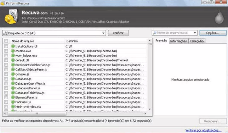This screenshot has height=133, width=228.
Task: Click the green status dot beside default.dll
Action: pyautogui.click(x=13, y=60)
